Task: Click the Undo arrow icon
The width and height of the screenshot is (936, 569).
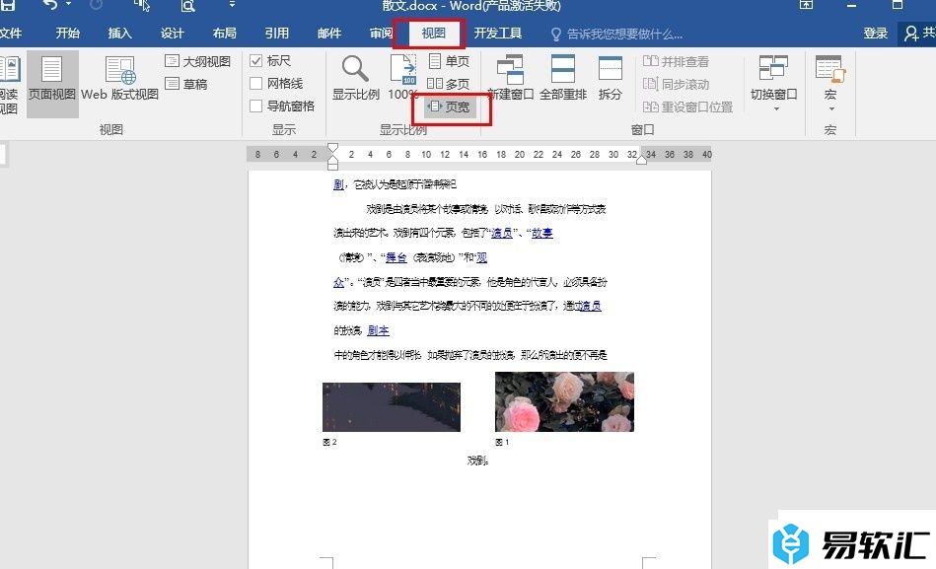Action: coord(50,5)
